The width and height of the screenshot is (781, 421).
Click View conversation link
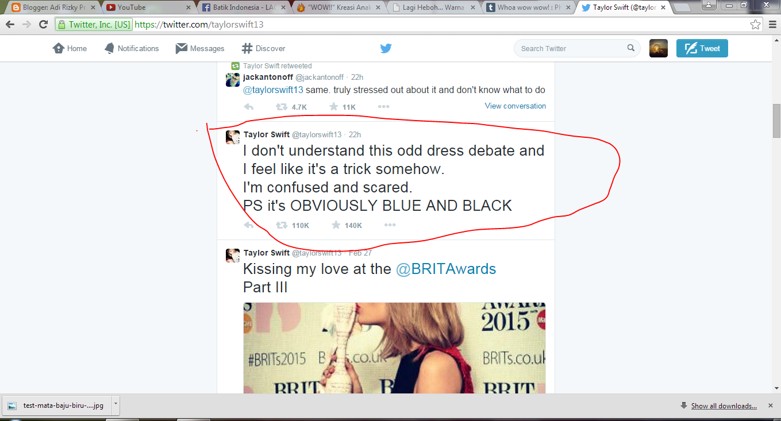coord(515,106)
